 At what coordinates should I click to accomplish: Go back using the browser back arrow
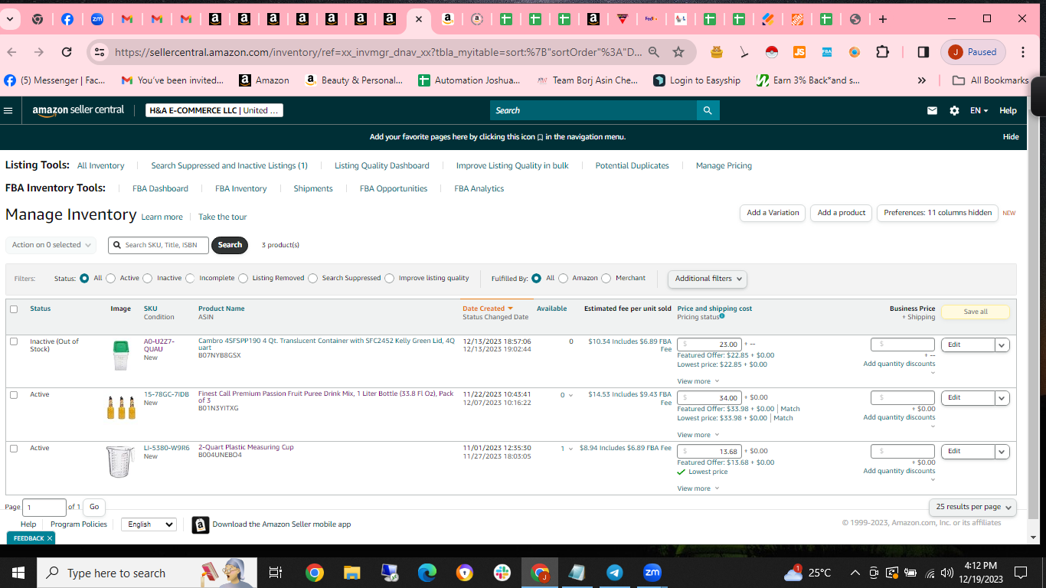[x=11, y=52]
